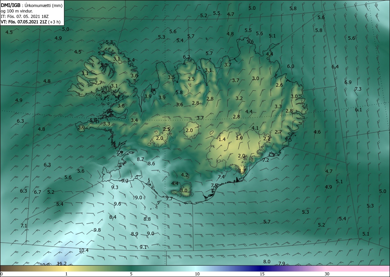Click the 2.6 value in east Iceland
390x277 pixels.
pyautogui.click(x=279, y=85)
